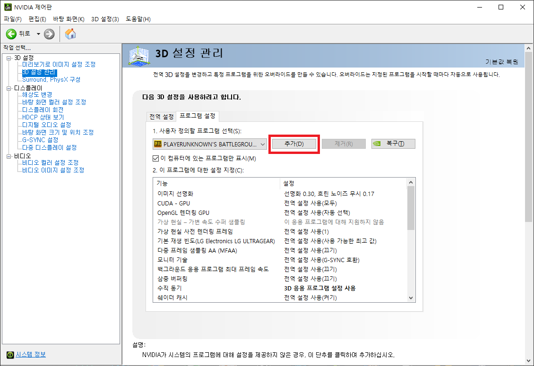
Task: Select the 이미지 선명화 setting row
Action: 280,194
